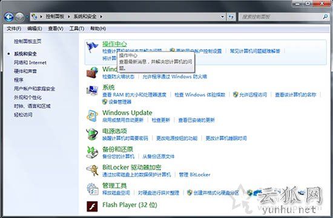The height and width of the screenshot is (218, 333).
Task: Refresh the address bar view
Action: 231,17
